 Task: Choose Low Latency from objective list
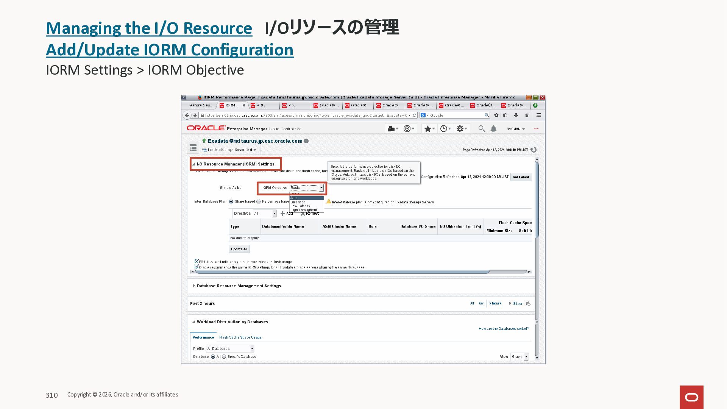tap(300, 206)
